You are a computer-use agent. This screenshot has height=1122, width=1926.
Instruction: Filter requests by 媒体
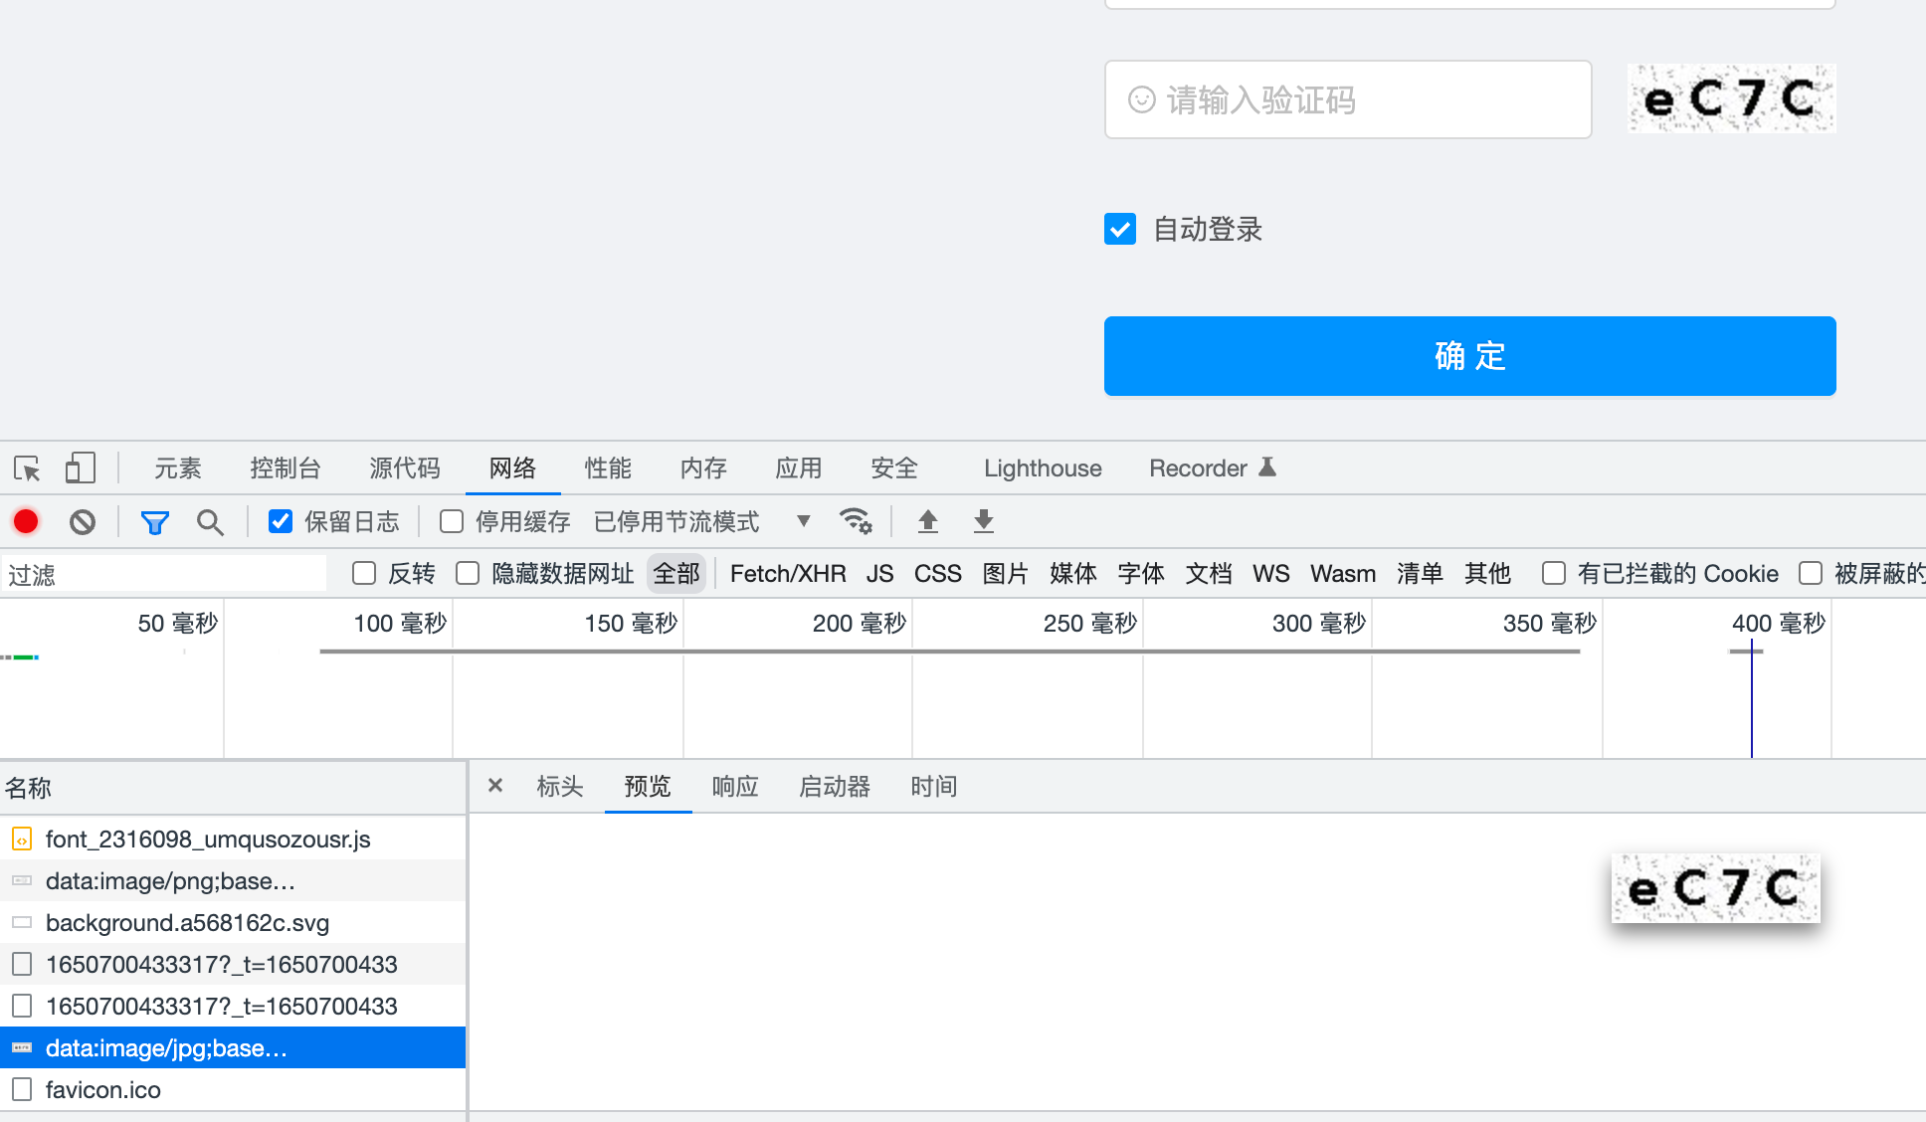tap(1073, 573)
